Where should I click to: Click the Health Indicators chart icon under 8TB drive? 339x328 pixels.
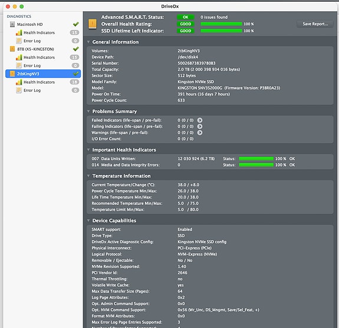coord(19,57)
